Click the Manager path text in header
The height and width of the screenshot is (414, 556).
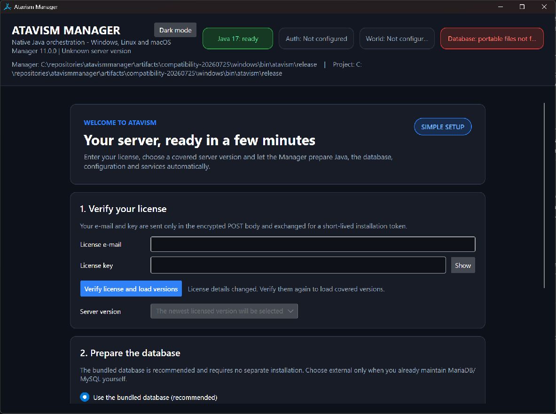[x=164, y=64]
